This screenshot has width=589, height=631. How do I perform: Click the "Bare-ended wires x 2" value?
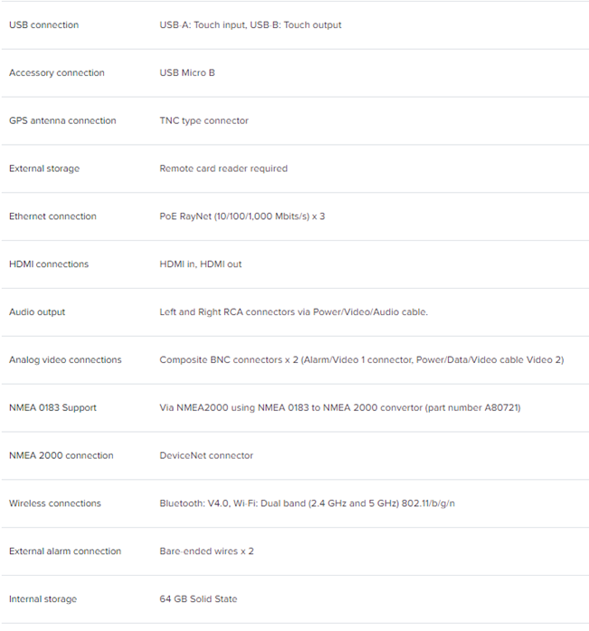(x=206, y=551)
